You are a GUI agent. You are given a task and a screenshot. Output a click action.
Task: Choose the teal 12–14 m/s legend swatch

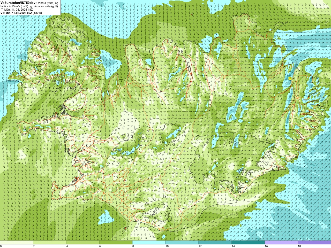tap(215, 243)
